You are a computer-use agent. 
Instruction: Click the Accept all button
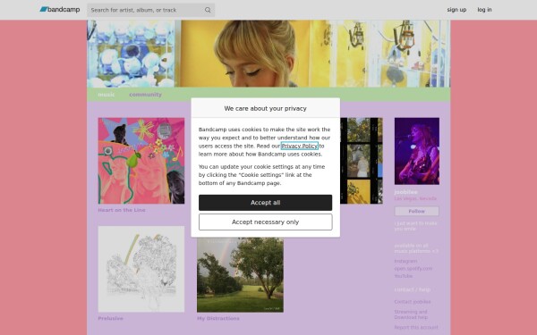coord(266,203)
